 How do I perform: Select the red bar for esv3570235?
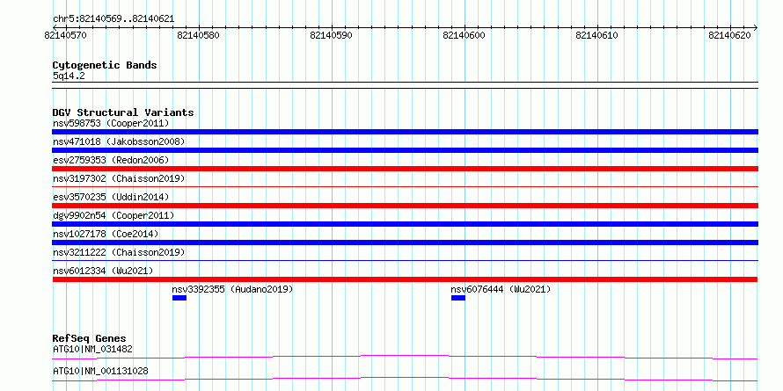(405, 206)
